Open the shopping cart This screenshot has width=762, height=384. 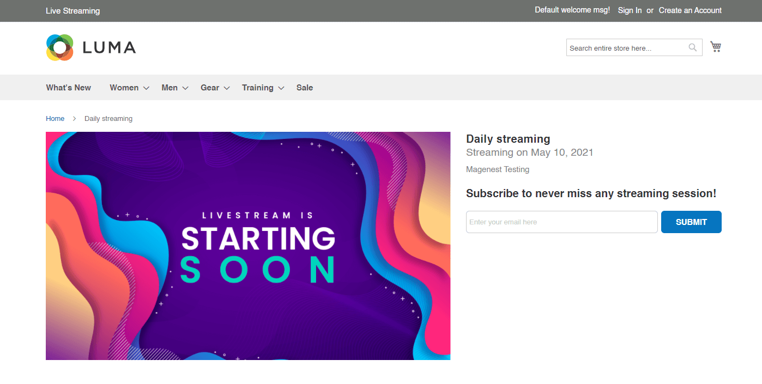(x=716, y=47)
